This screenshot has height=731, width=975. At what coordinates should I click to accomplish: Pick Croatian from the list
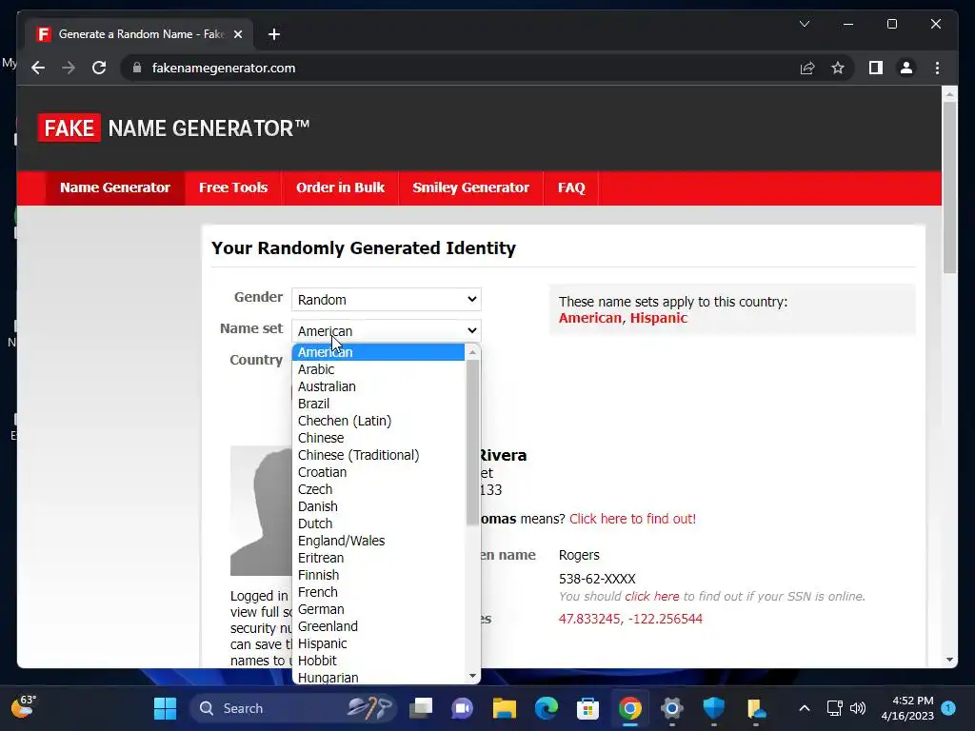(379, 472)
